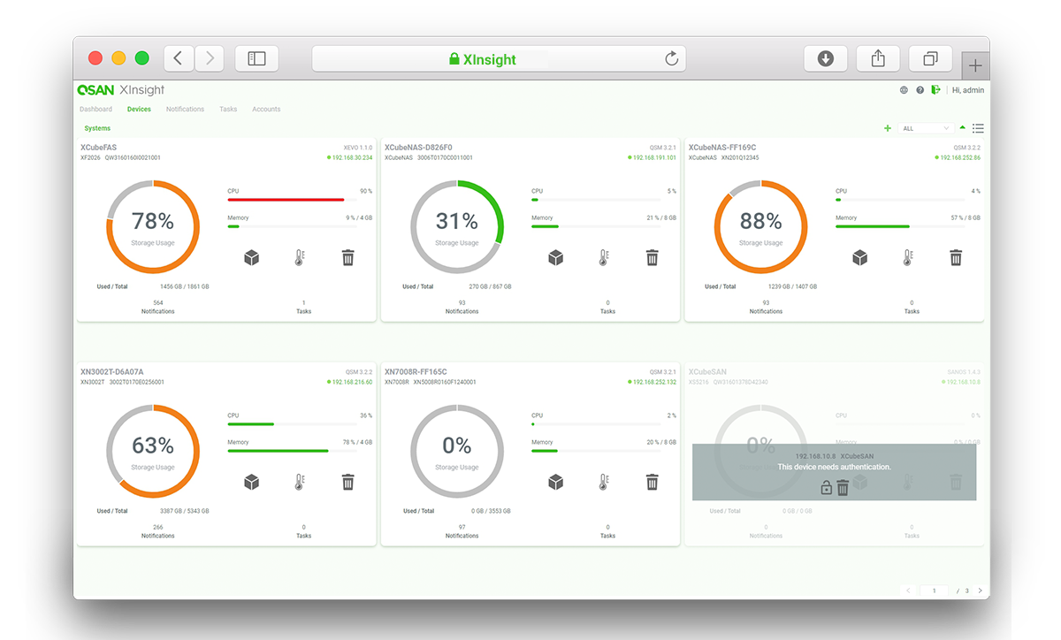Viewport: 1061px width, 640px height.
Task: Click the QSAN XInsight logo
Action: pyautogui.click(x=121, y=90)
